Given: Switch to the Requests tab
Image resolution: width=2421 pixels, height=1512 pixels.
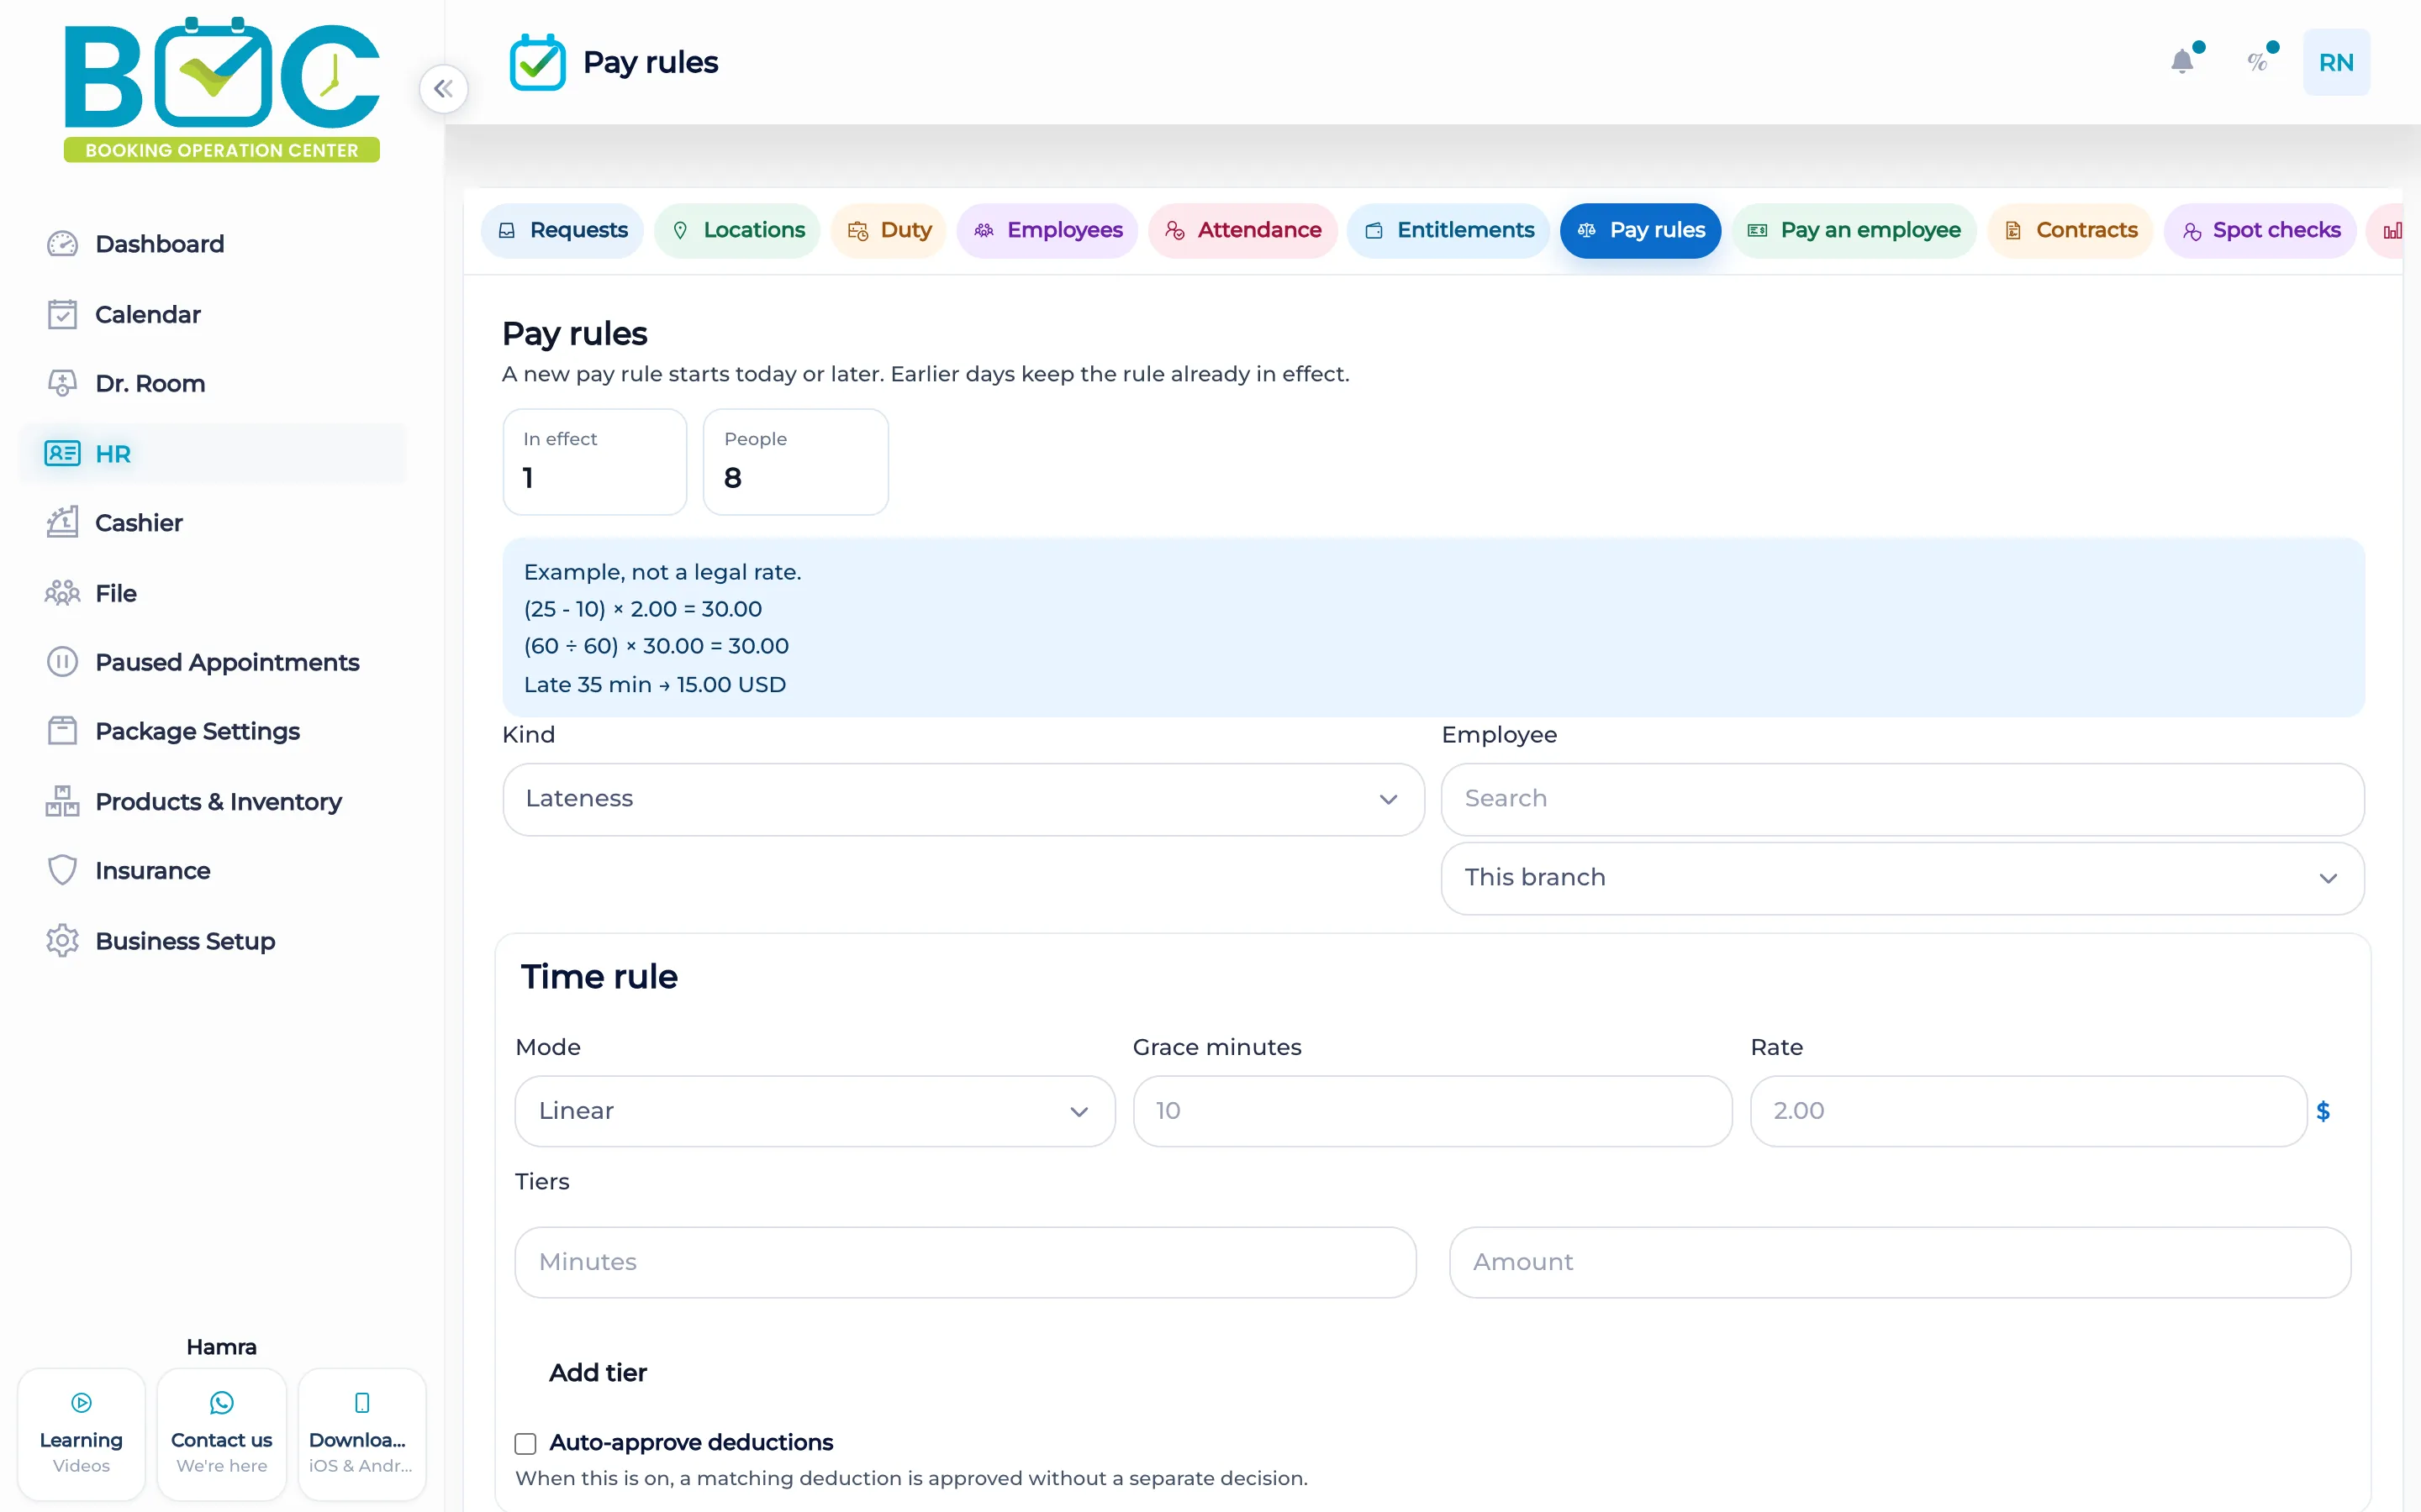Looking at the screenshot, I should 562,231.
